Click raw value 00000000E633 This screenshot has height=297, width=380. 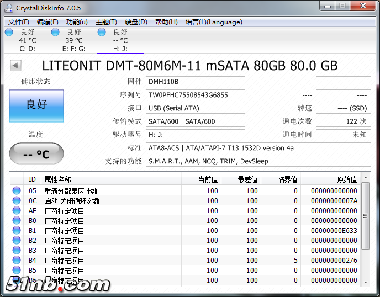(x=334, y=231)
